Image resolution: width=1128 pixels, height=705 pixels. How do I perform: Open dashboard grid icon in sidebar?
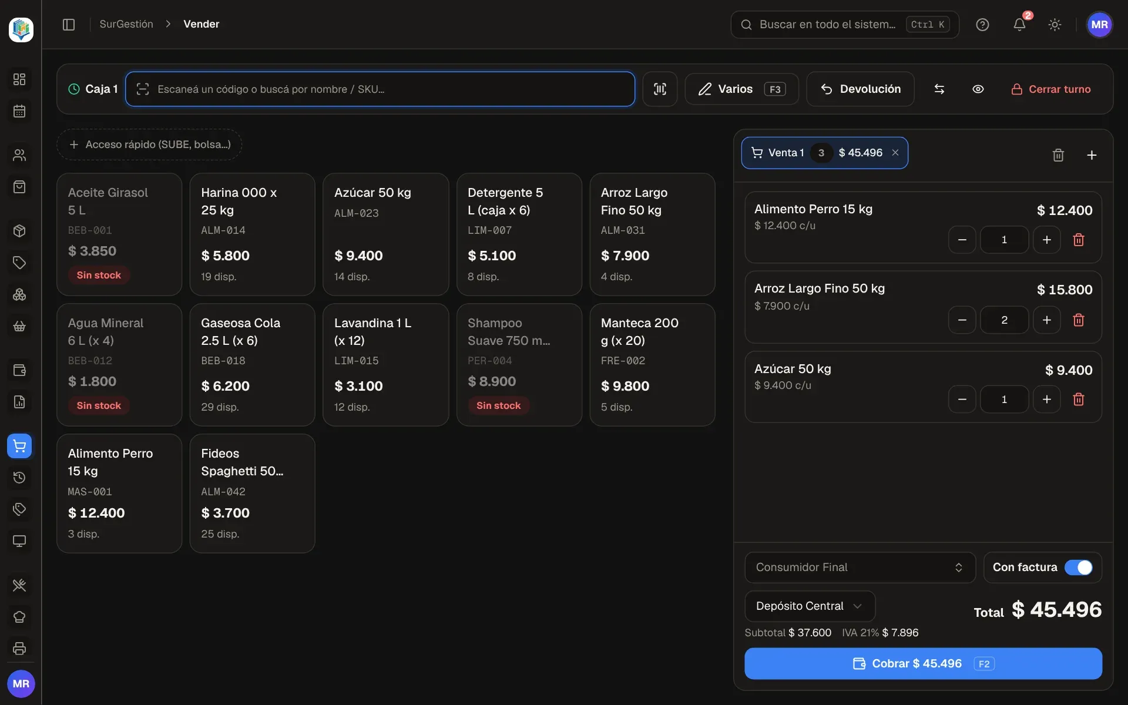19,79
